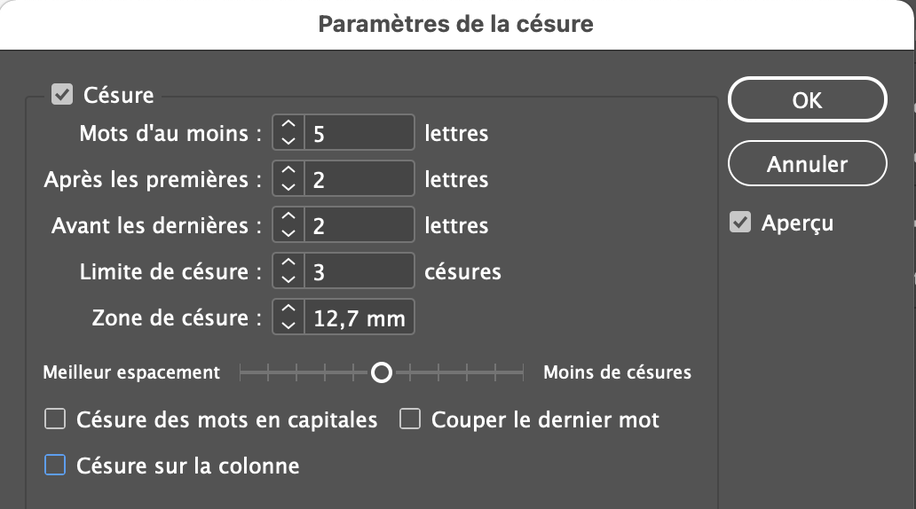
Task: Decrease Mots d'au moins value with down arrow
Action: pos(288,140)
